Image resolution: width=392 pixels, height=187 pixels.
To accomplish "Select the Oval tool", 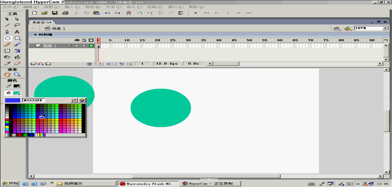I will (7, 38).
